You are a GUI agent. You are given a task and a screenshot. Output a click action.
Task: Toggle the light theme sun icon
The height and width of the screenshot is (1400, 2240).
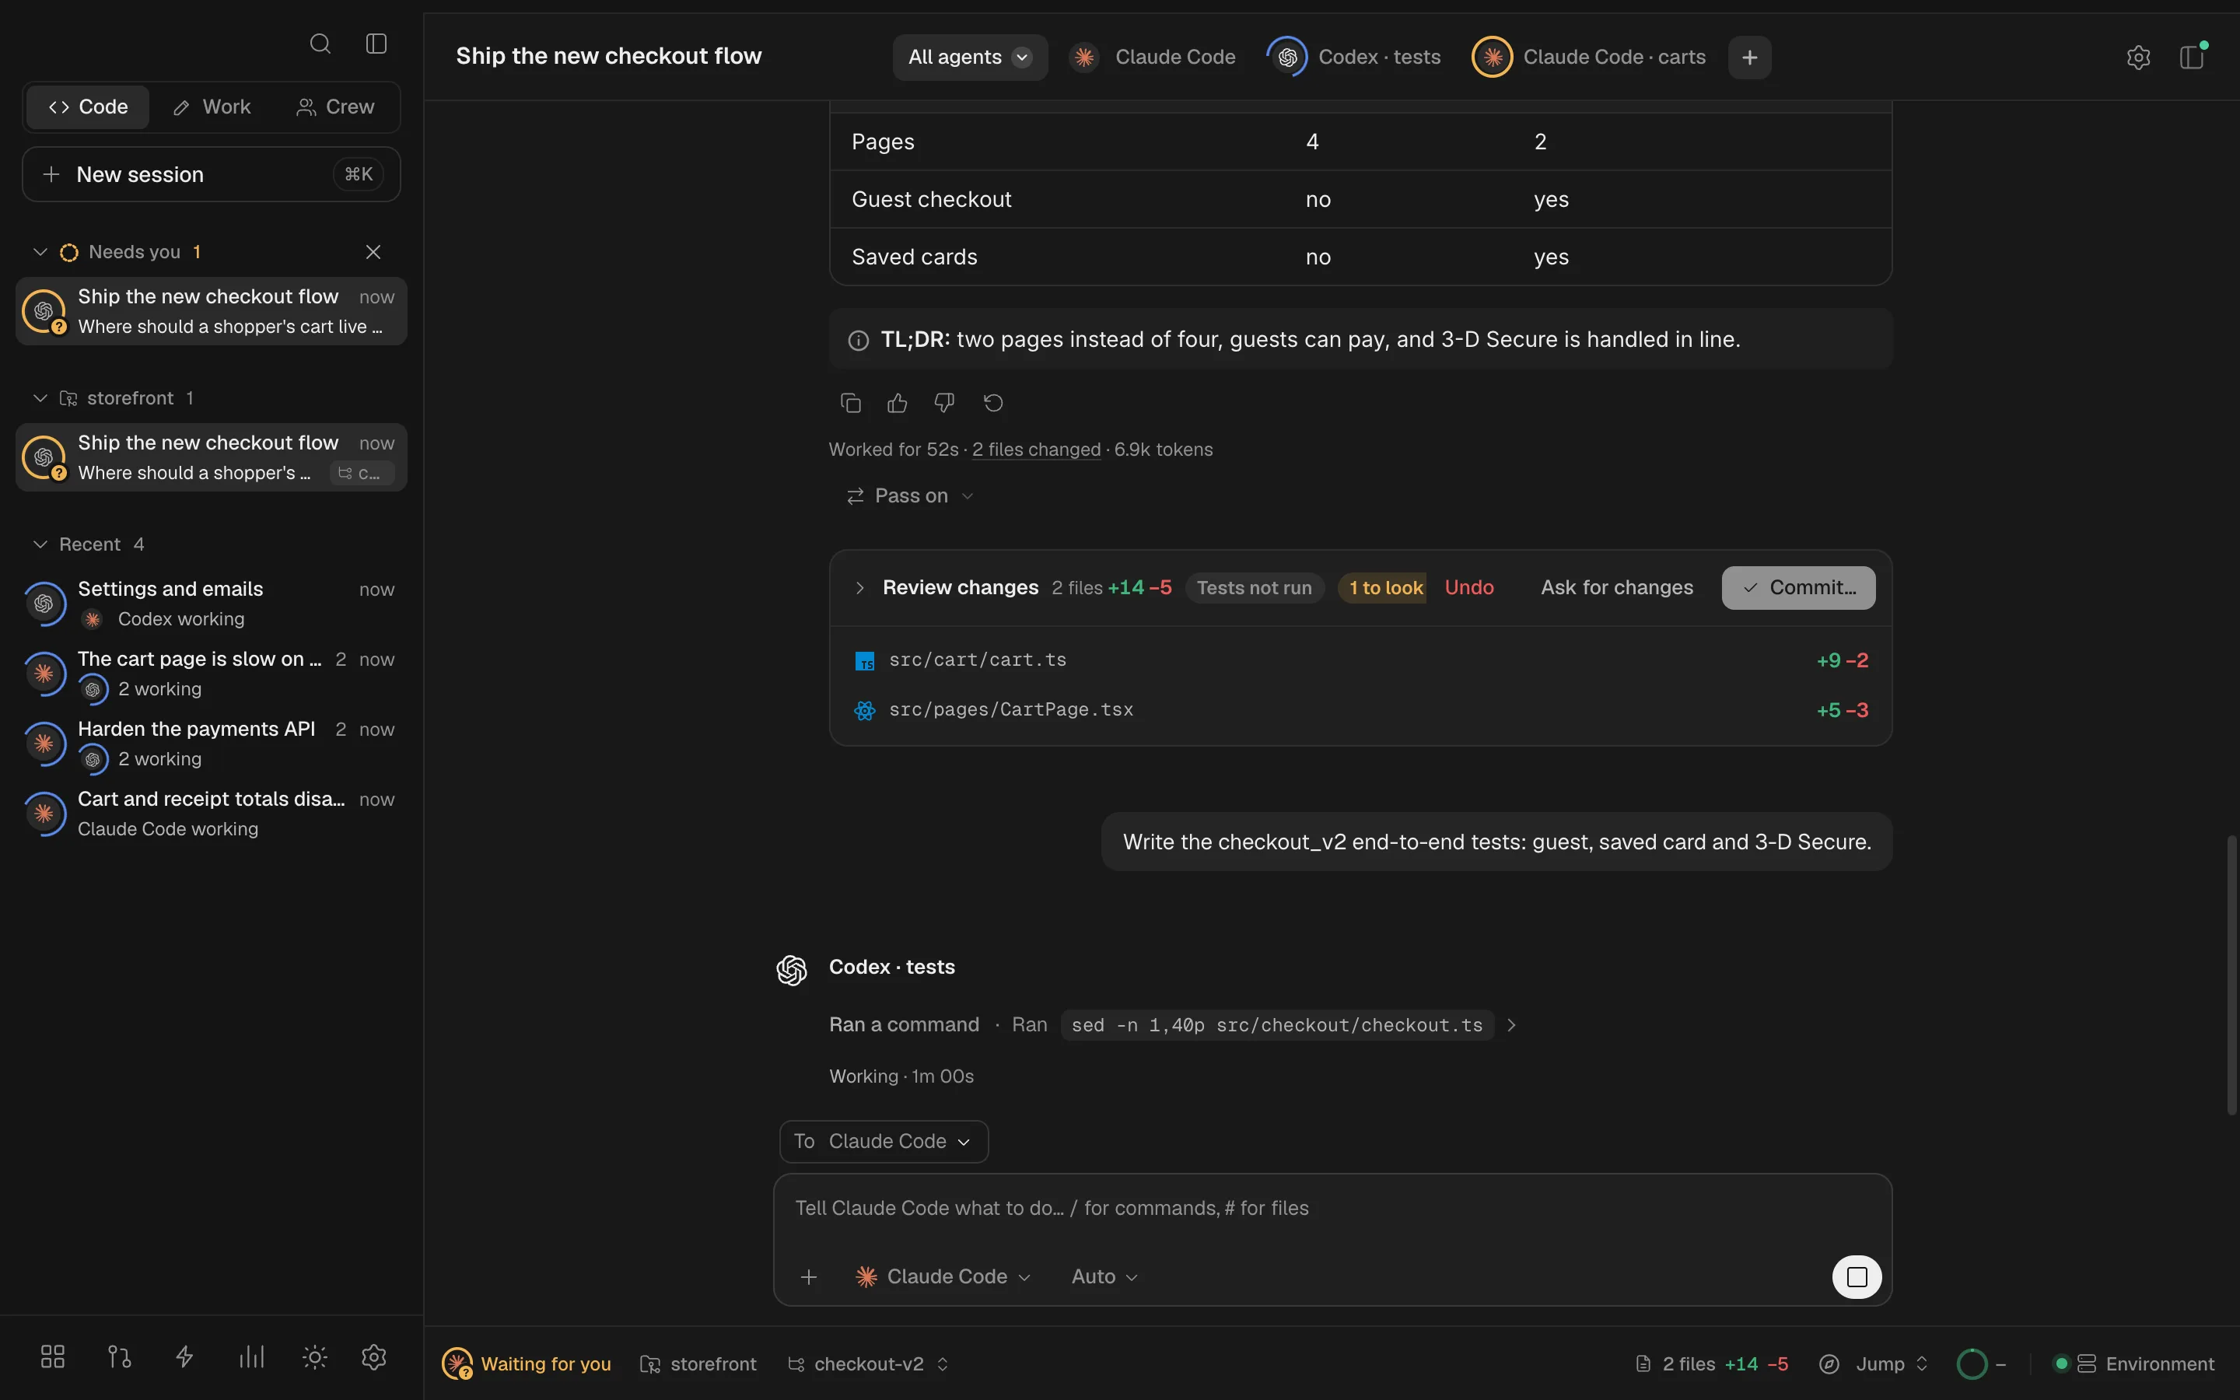pyautogui.click(x=315, y=1357)
